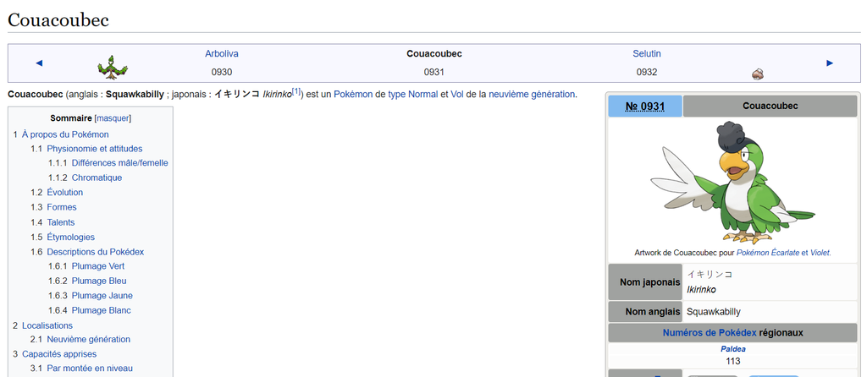Screen dimensions: 867x377
Task: Click the right arrow to next Pokémon
Action: (830, 63)
